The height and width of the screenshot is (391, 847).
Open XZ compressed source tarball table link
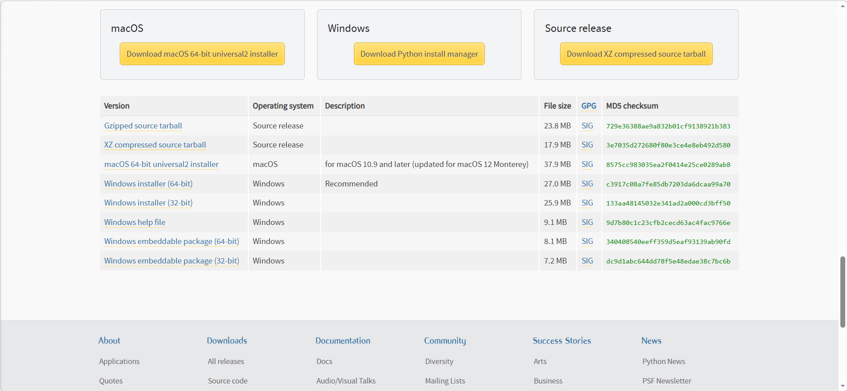click(x=155, y=145)
